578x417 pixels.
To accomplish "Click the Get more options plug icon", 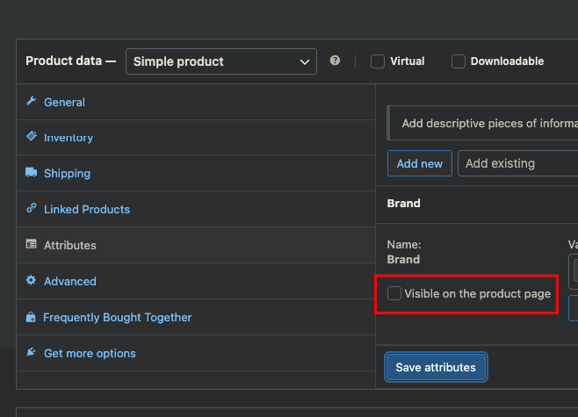I will coord(32,352).
